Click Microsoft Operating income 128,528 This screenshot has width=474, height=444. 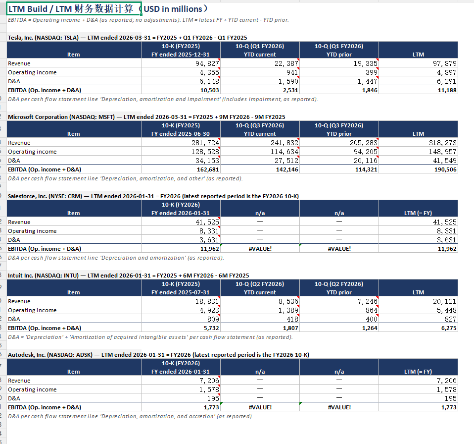[181, 152]
